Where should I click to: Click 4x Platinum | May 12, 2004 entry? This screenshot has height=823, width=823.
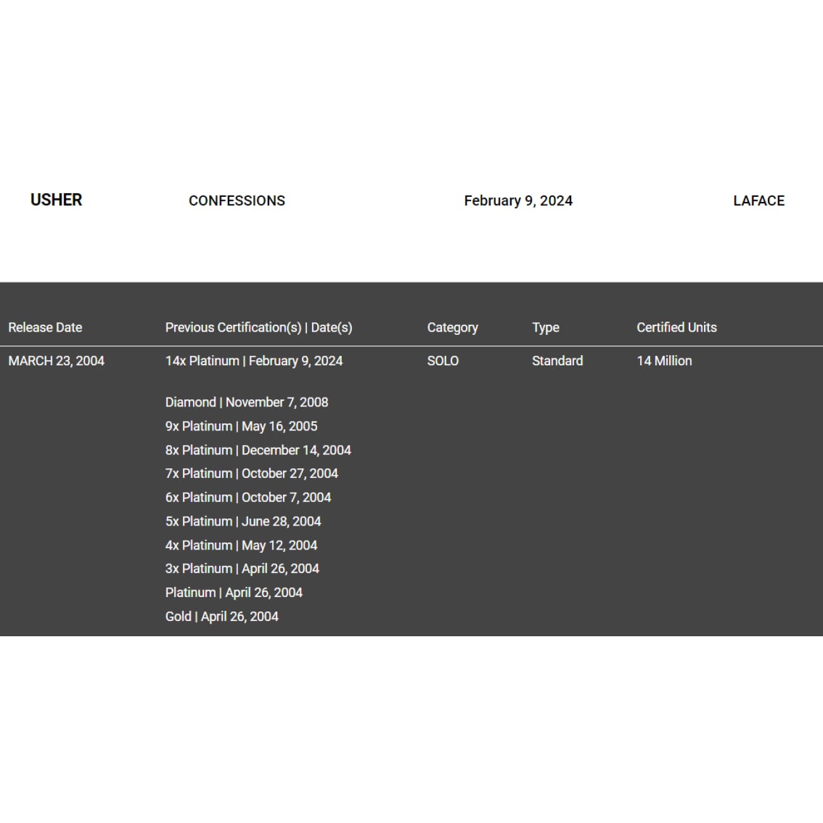coord(241,545)
